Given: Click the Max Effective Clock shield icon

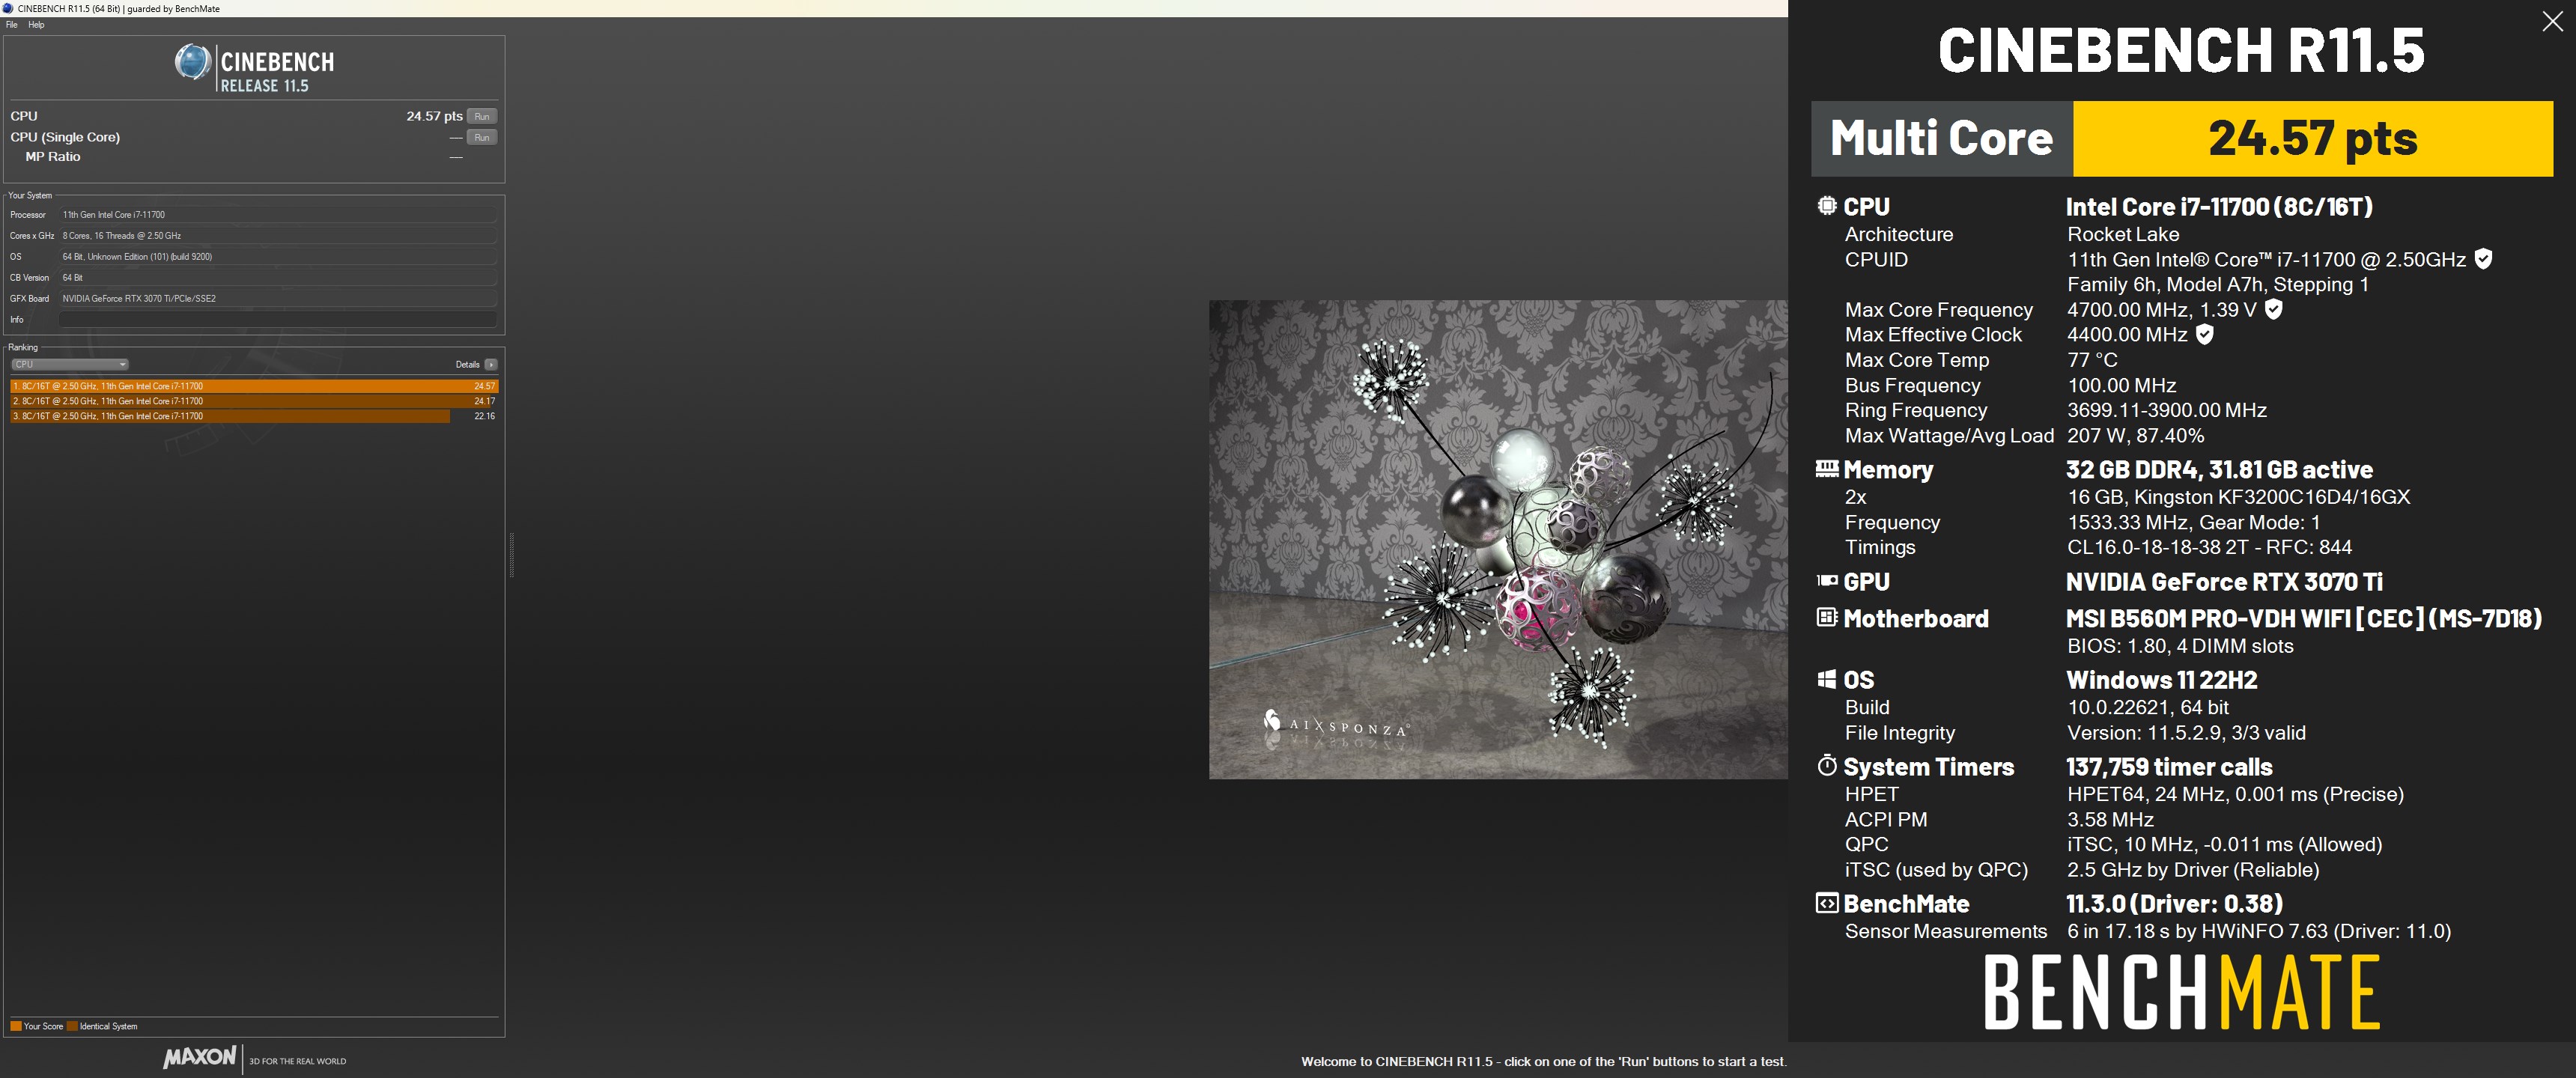Looking at the screenshot, I should (x=2204, y=334).
